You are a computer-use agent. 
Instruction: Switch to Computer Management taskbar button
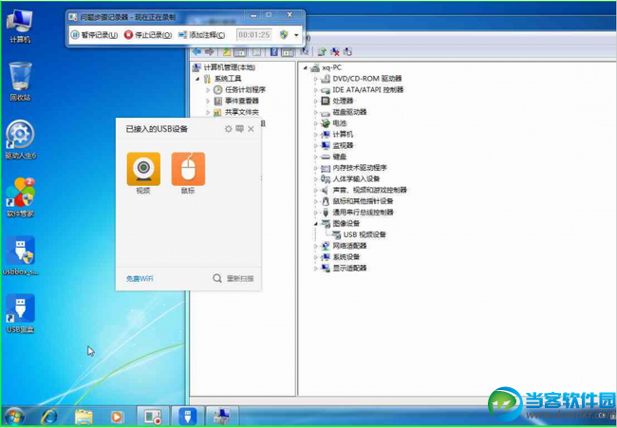click(222, 417)
